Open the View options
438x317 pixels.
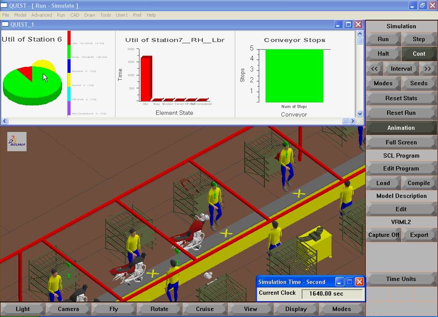click(x=250, y=309)
